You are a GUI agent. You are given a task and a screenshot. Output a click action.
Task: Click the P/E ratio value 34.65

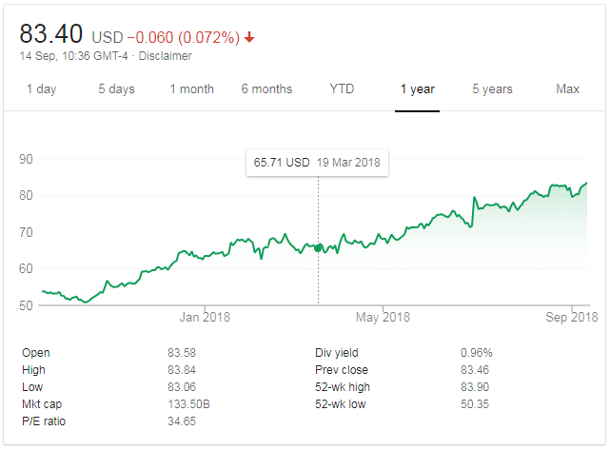(182, 421)
